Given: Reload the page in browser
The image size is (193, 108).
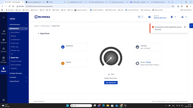Looking at the screenshot, I should click(x=10, y=6).
